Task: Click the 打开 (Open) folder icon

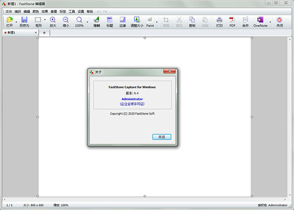Action: point(10,20)
